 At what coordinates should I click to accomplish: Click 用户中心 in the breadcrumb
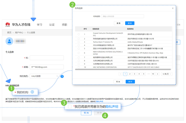click(x=19, y=32)
